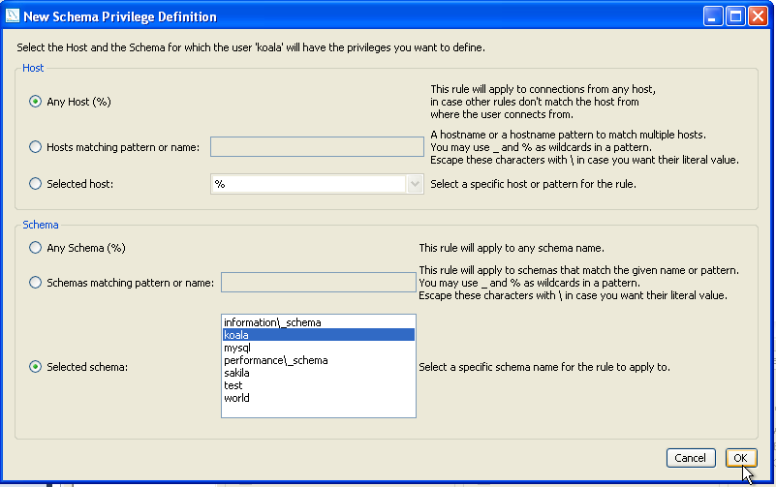Screen dimensions: 776x487
Task: Click the title bar application icon
Action: (12, 16)
